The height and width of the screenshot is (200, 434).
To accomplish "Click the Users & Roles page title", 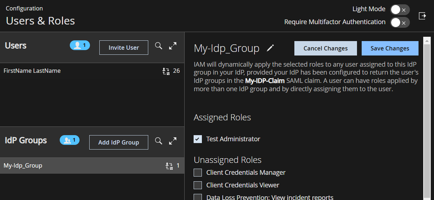I will [x=40, y=21].
